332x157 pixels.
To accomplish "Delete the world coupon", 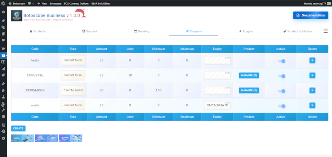I will [x=312, y=105].
